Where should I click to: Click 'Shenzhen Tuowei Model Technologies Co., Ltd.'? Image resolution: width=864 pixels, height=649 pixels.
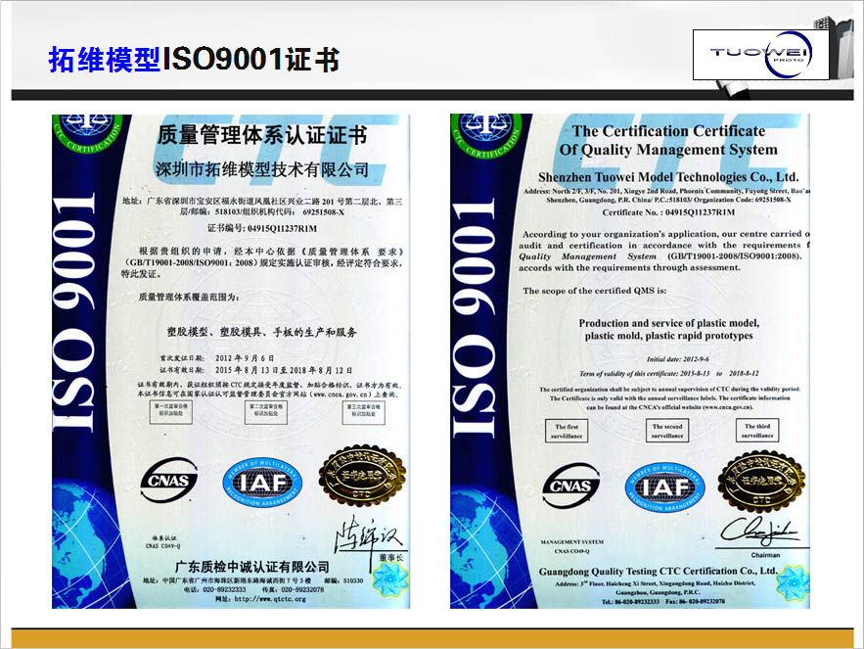[668, 177]
